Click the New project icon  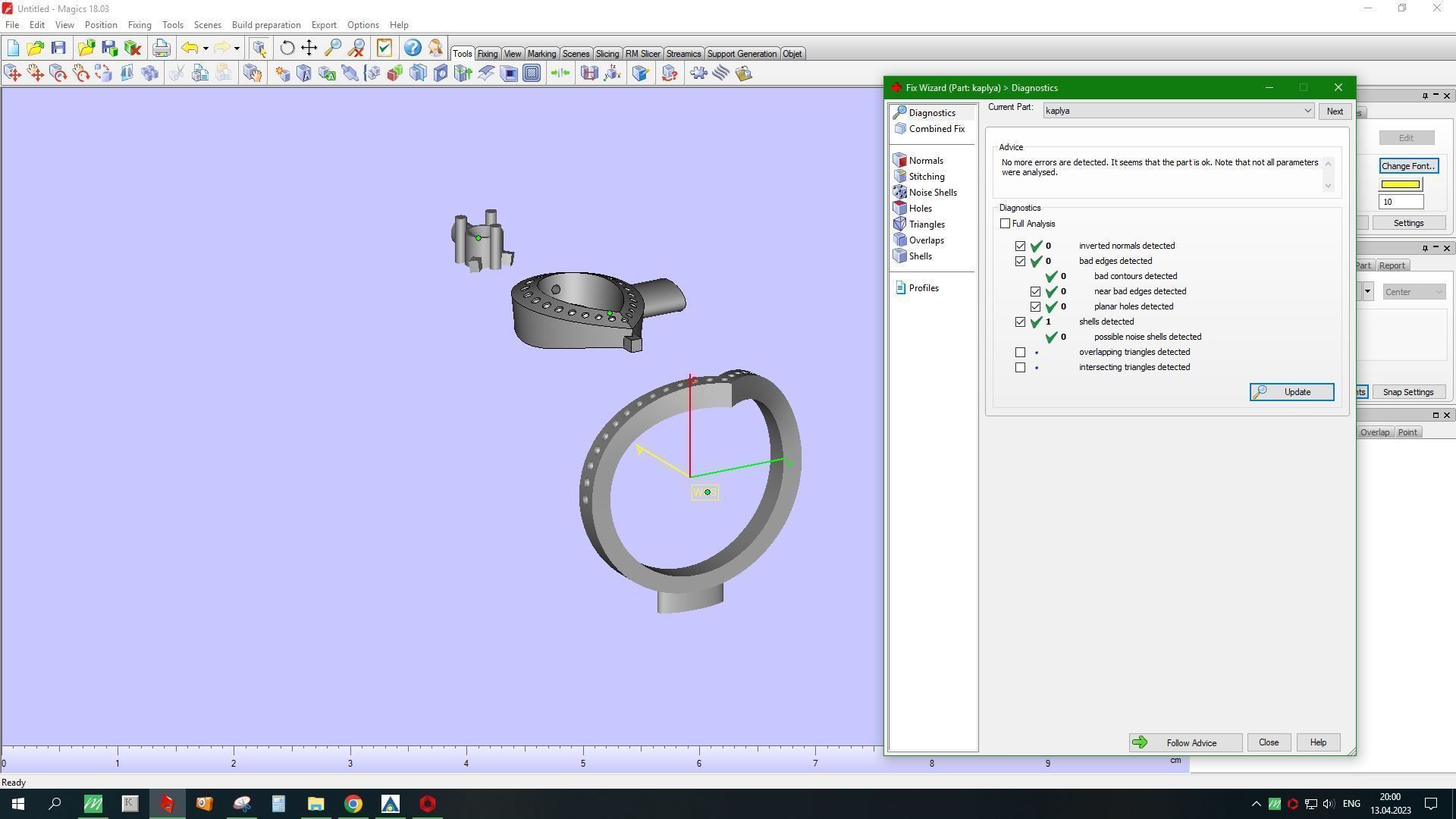tap(13, 49)
